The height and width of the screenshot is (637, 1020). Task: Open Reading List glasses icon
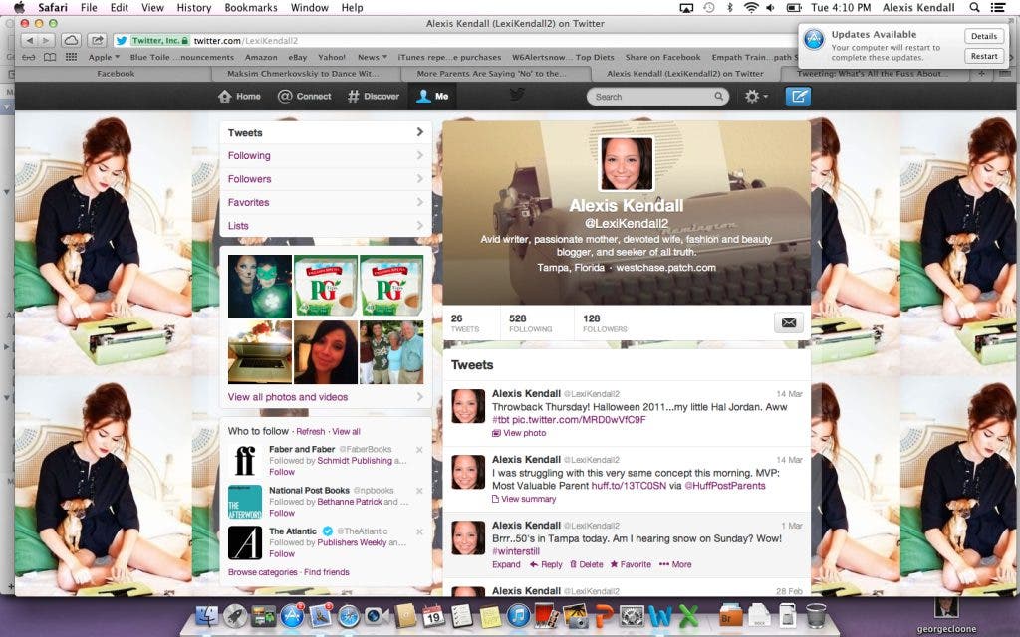click(x=29, y=57)
